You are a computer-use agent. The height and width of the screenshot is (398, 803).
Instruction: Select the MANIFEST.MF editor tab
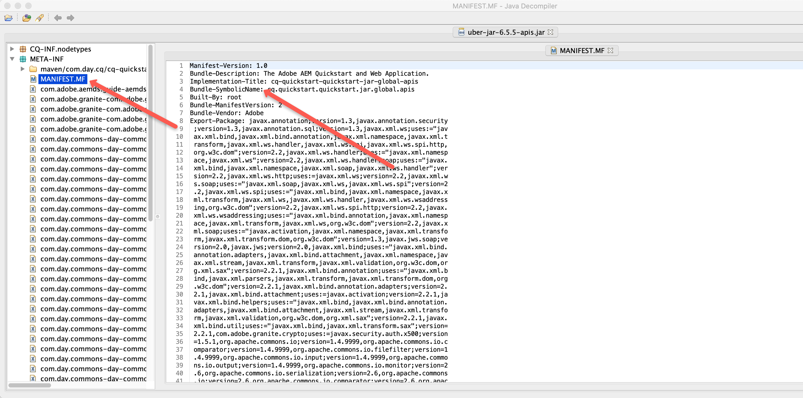pos(582,50)
